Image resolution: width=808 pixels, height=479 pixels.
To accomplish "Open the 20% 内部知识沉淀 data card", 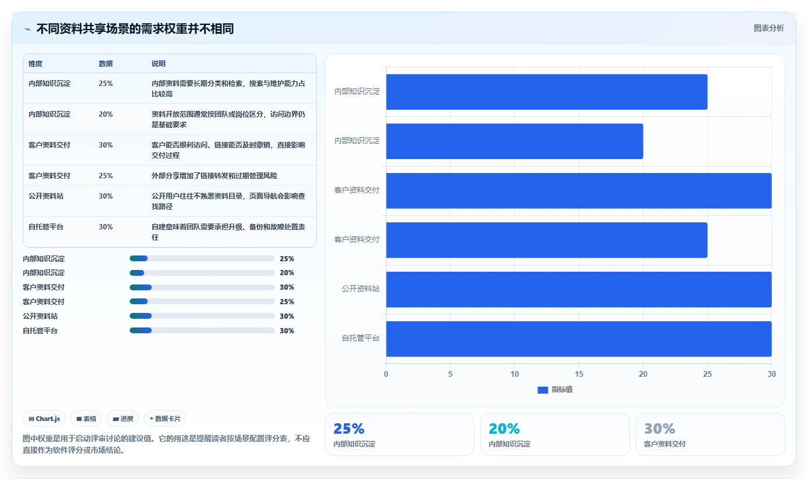I will pos(555,434).
